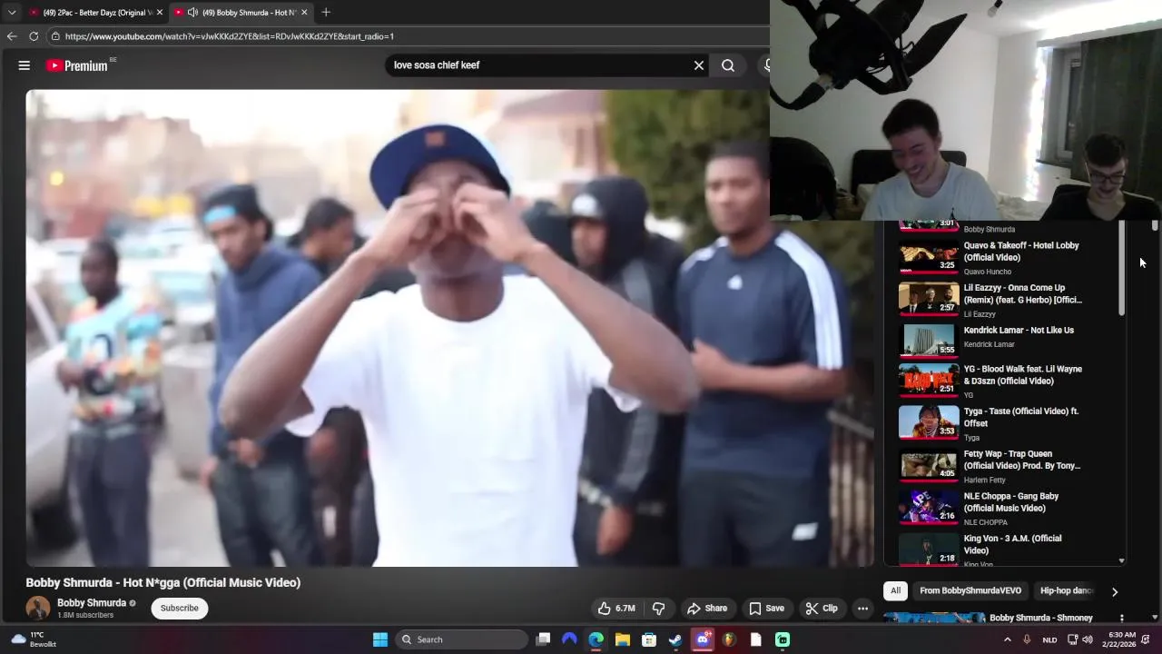The height and width of the screenshot is (654, 1162).
Task: Click the microphone tray icon
Action: coord(1027,639)
